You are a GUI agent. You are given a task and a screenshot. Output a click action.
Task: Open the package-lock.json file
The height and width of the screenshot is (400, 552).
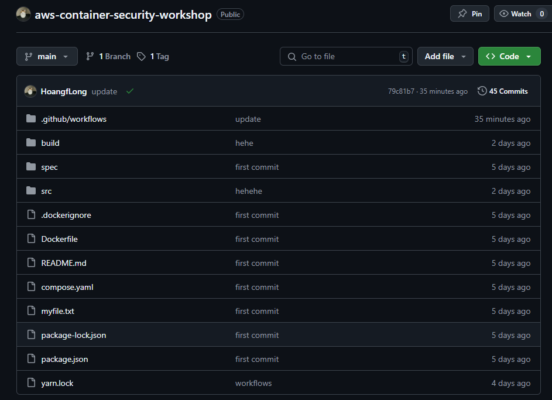tap(74, 335)
